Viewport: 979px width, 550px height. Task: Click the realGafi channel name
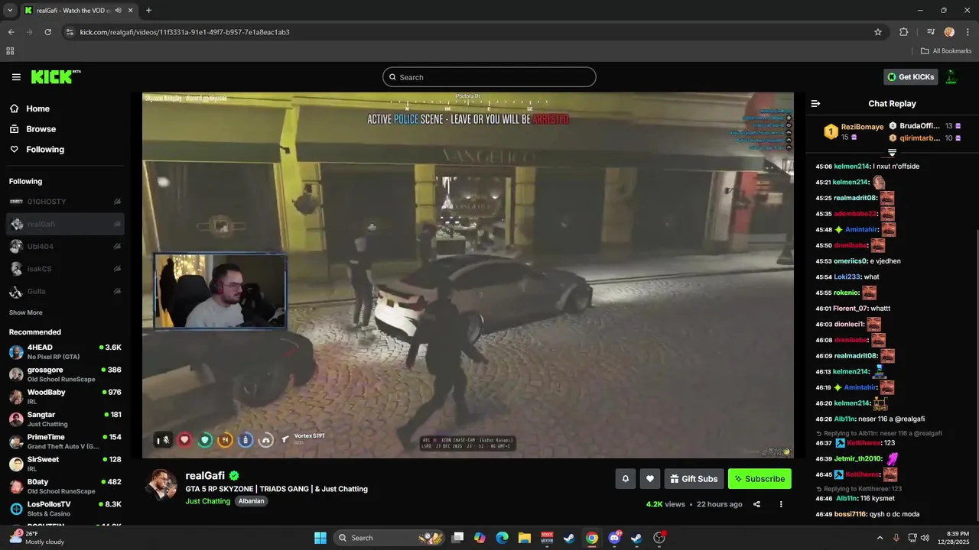click(205, 476)
